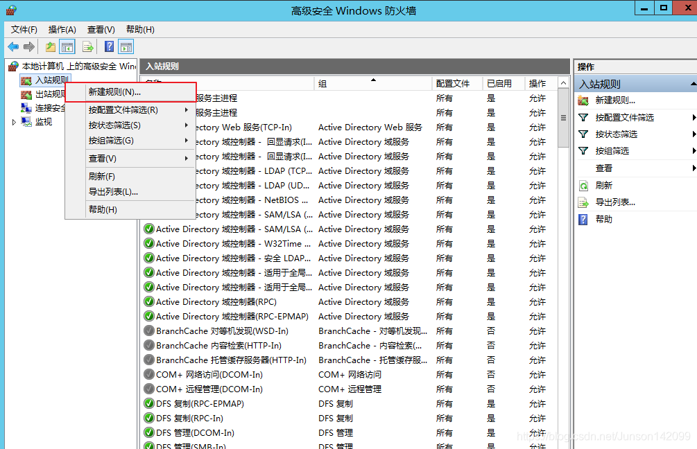Select root node 本地计算机 上的高级安全 Windows
The image size is (697, 449).
click(x=78, y=67)
